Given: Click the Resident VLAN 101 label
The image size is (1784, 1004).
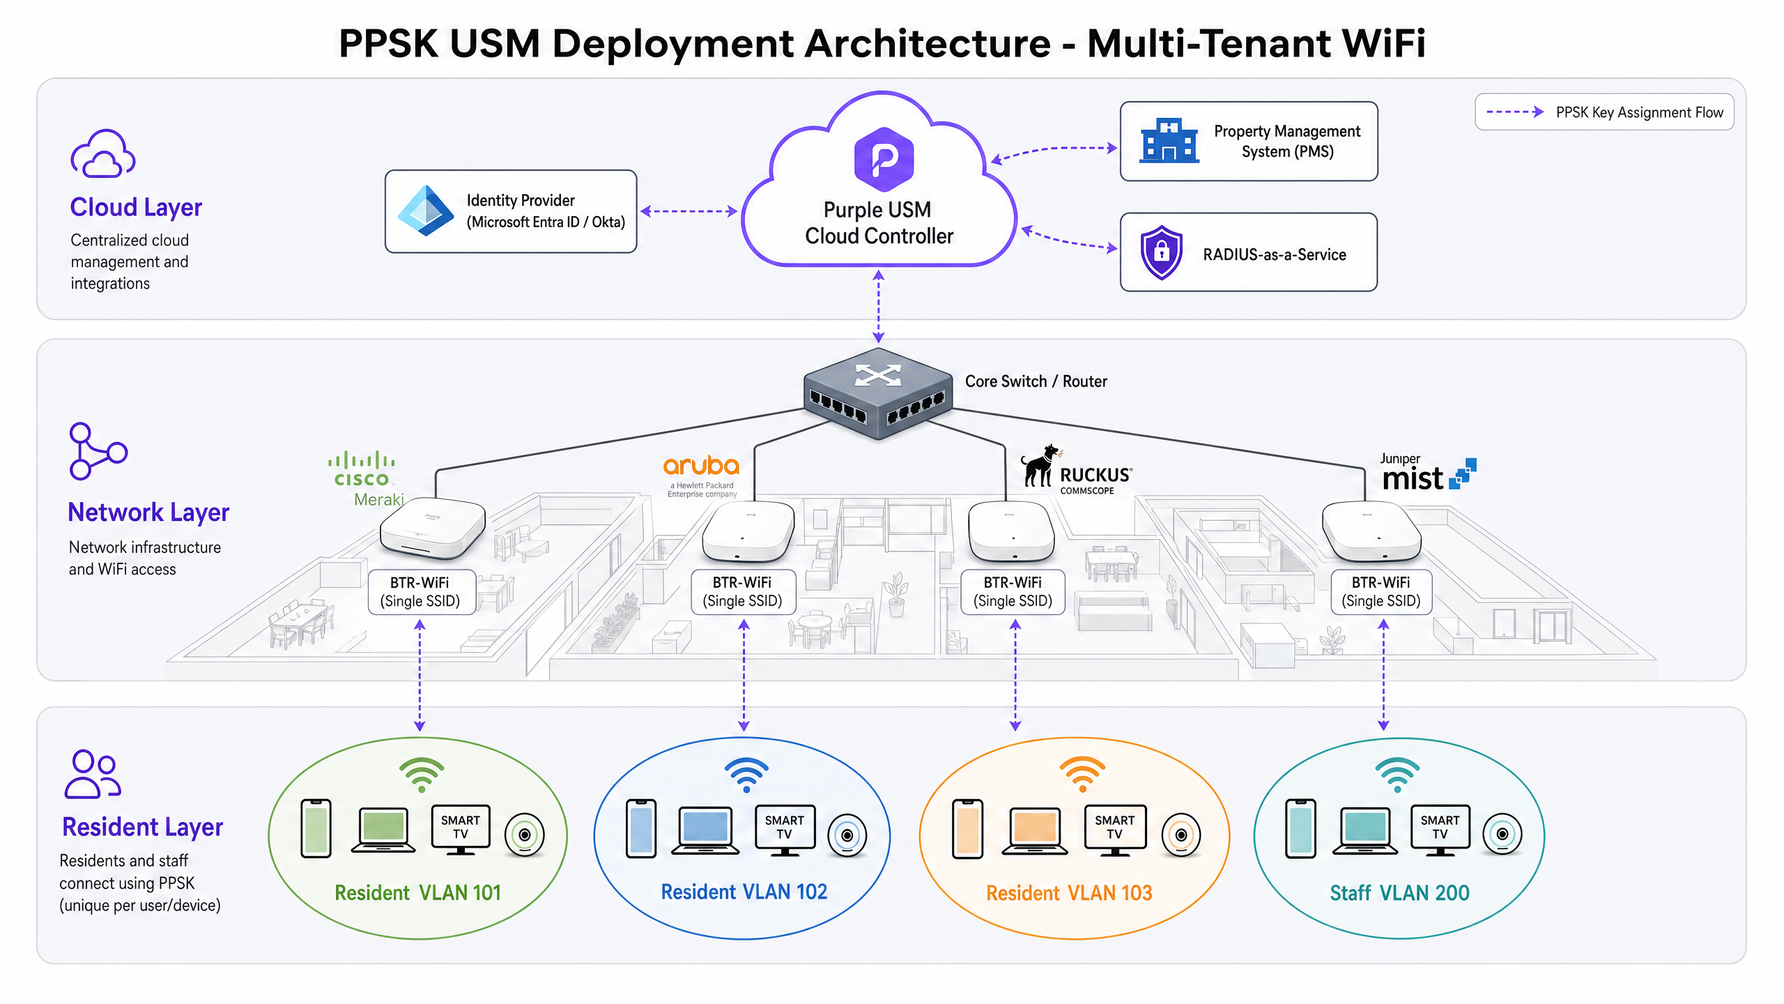Looking at the screenshot, I should pos(418,892).
